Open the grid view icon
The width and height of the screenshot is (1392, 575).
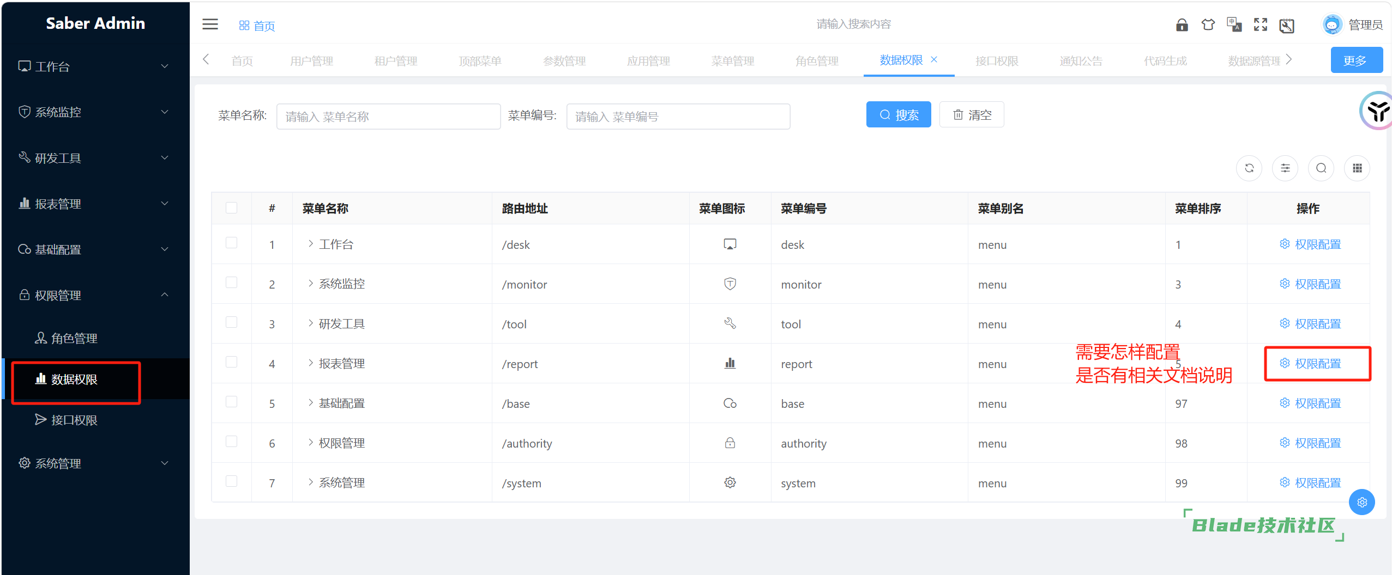click(1357, 168)
